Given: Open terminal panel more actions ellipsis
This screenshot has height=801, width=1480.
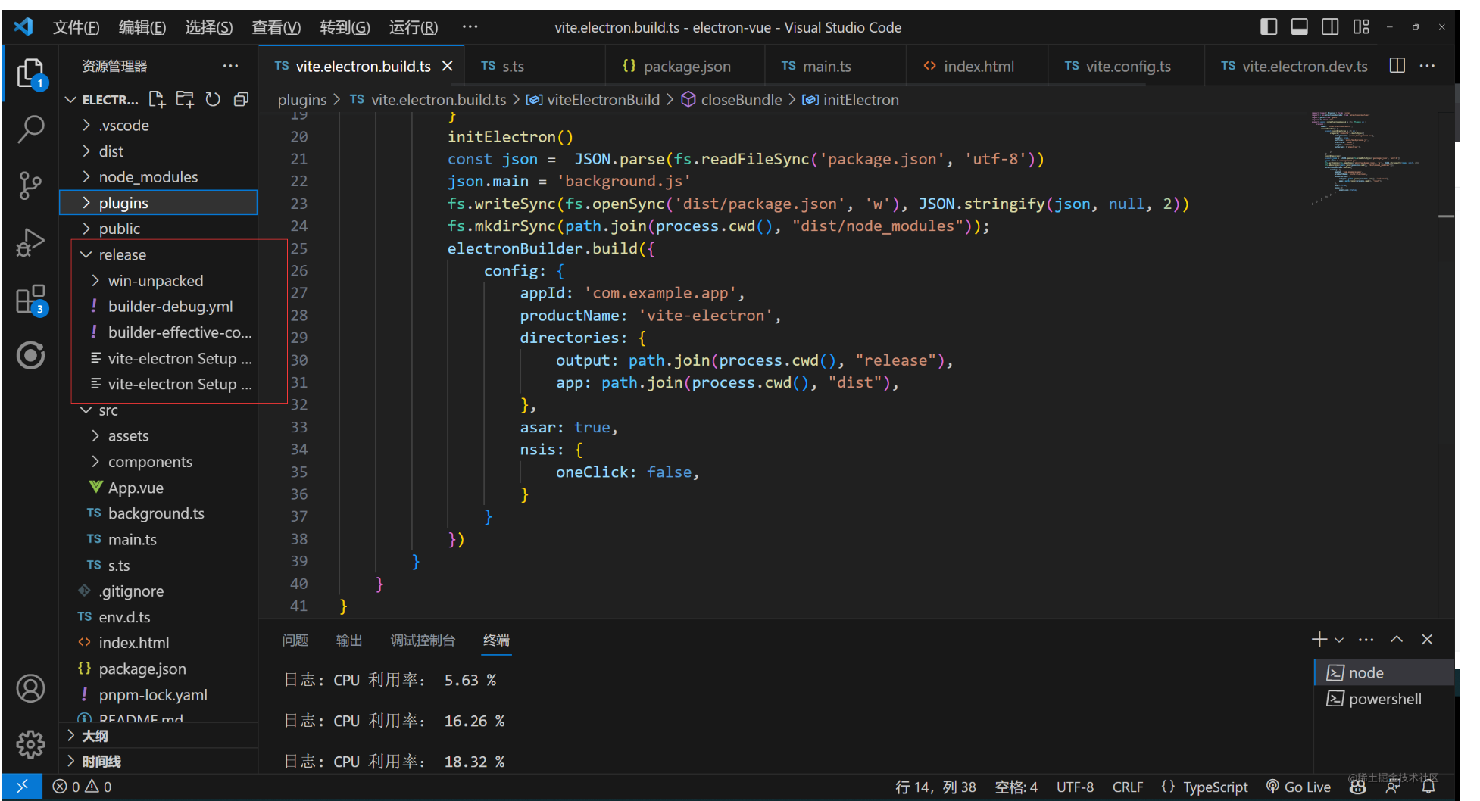Looking at the screenshot, I should pos(1366,640).
